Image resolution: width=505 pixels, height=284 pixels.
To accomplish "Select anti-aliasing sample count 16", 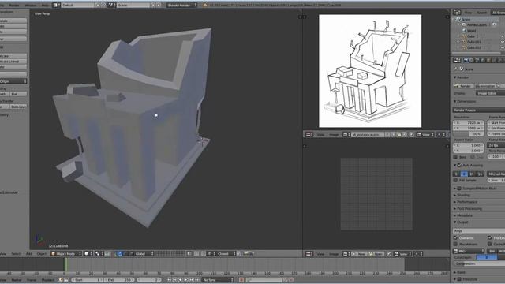I will pyautogui.click(x=480, y=174).
